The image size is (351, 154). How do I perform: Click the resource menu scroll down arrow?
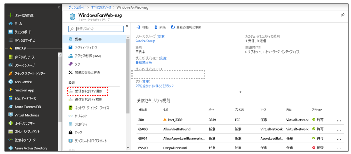click(x=128, y=148)
